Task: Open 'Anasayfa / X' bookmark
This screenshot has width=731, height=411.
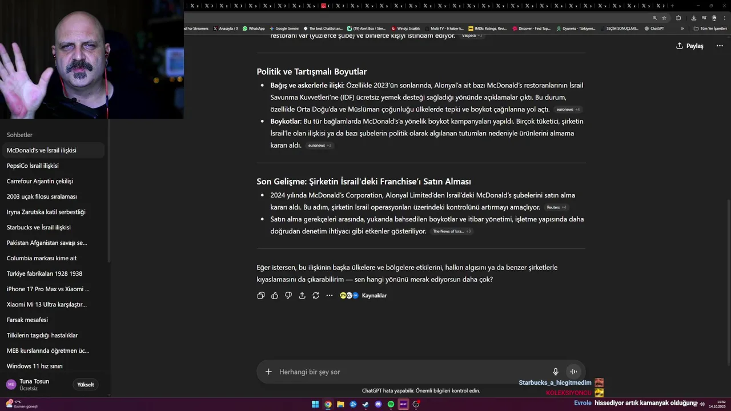Action: (226, 28)
